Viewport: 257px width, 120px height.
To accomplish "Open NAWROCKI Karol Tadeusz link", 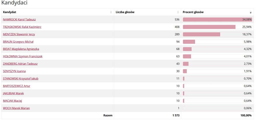I will tap(19, 19).
